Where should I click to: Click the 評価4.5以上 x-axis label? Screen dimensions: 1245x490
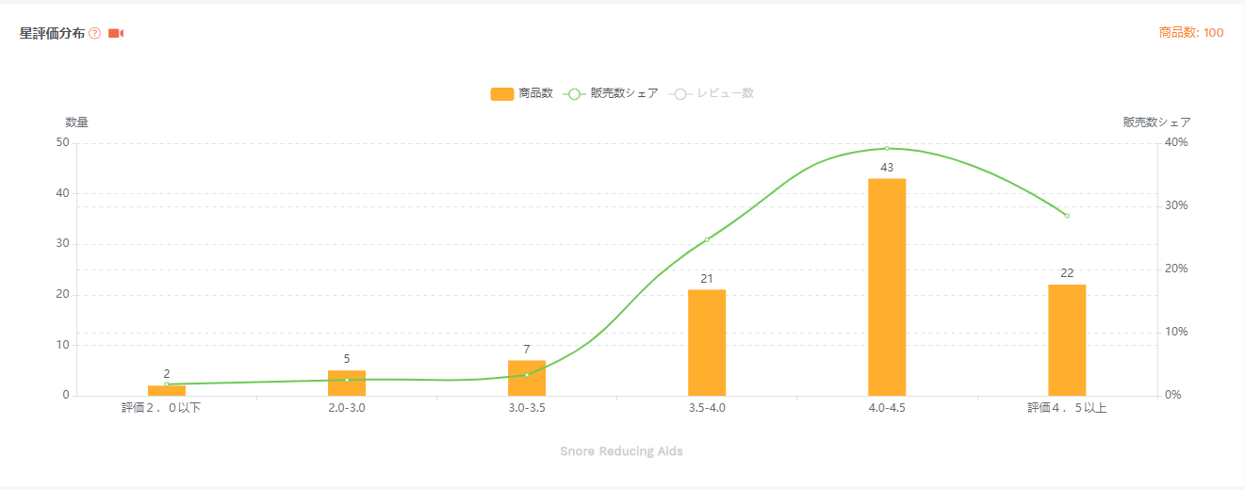1067,408
